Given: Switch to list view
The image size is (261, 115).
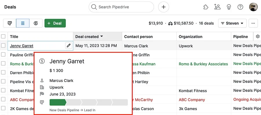Looking at the screenshot, I should coord(23,23).
